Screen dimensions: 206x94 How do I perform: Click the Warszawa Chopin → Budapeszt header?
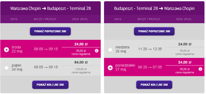point(50,9)
